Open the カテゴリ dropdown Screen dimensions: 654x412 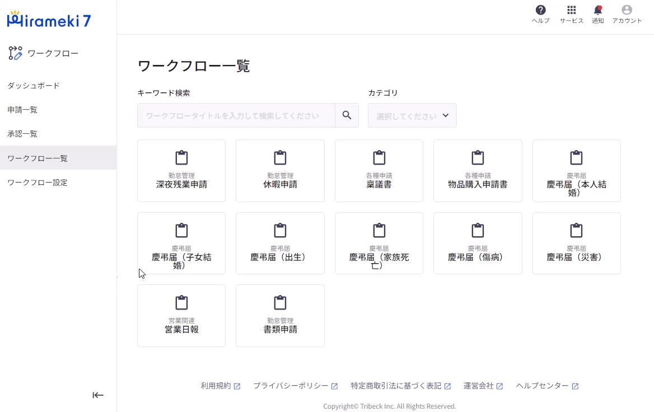pos(412,115)
